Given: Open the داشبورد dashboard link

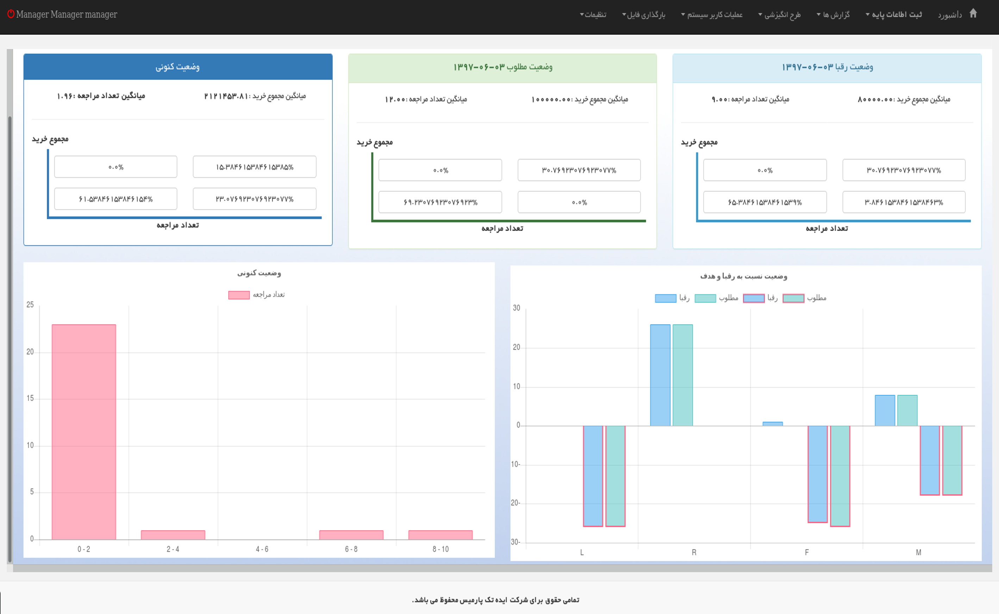Looking at the screenshot, I should pyautogui.click(x=949, y=15).
